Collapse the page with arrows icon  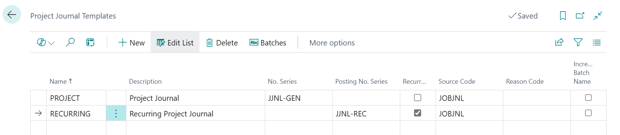coord(598,16)
